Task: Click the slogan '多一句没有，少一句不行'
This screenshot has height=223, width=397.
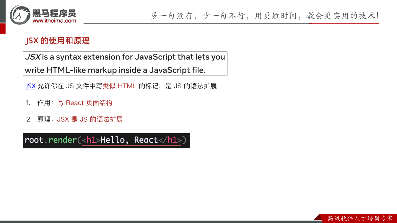Action: [198, 16]
